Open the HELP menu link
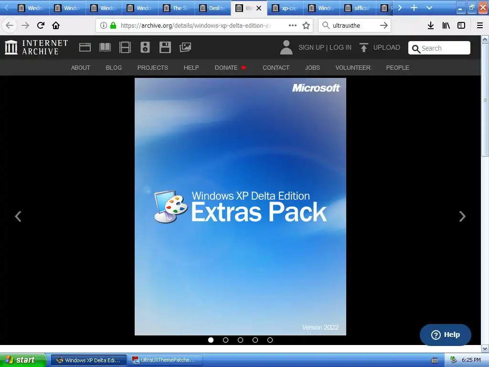This screenshot has height=367, width=489. click(191, 68)
